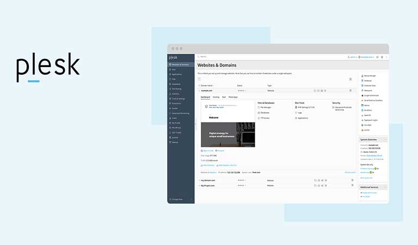Switch to the Hosting tab
Viewport: 418px width, 245px height.
[216, 97]
